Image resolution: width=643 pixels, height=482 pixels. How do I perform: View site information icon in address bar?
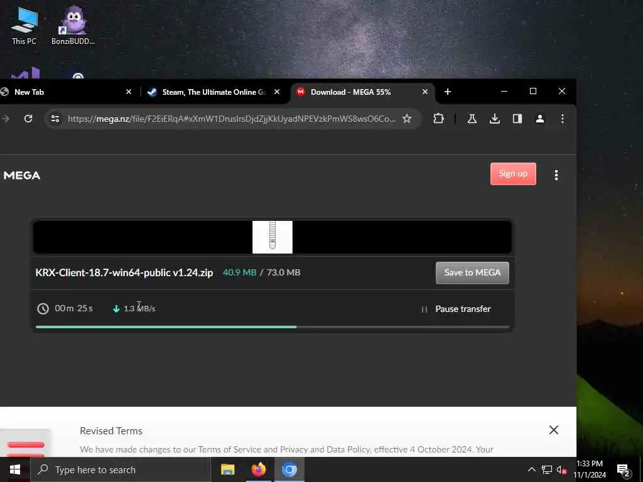pos(55,119)
